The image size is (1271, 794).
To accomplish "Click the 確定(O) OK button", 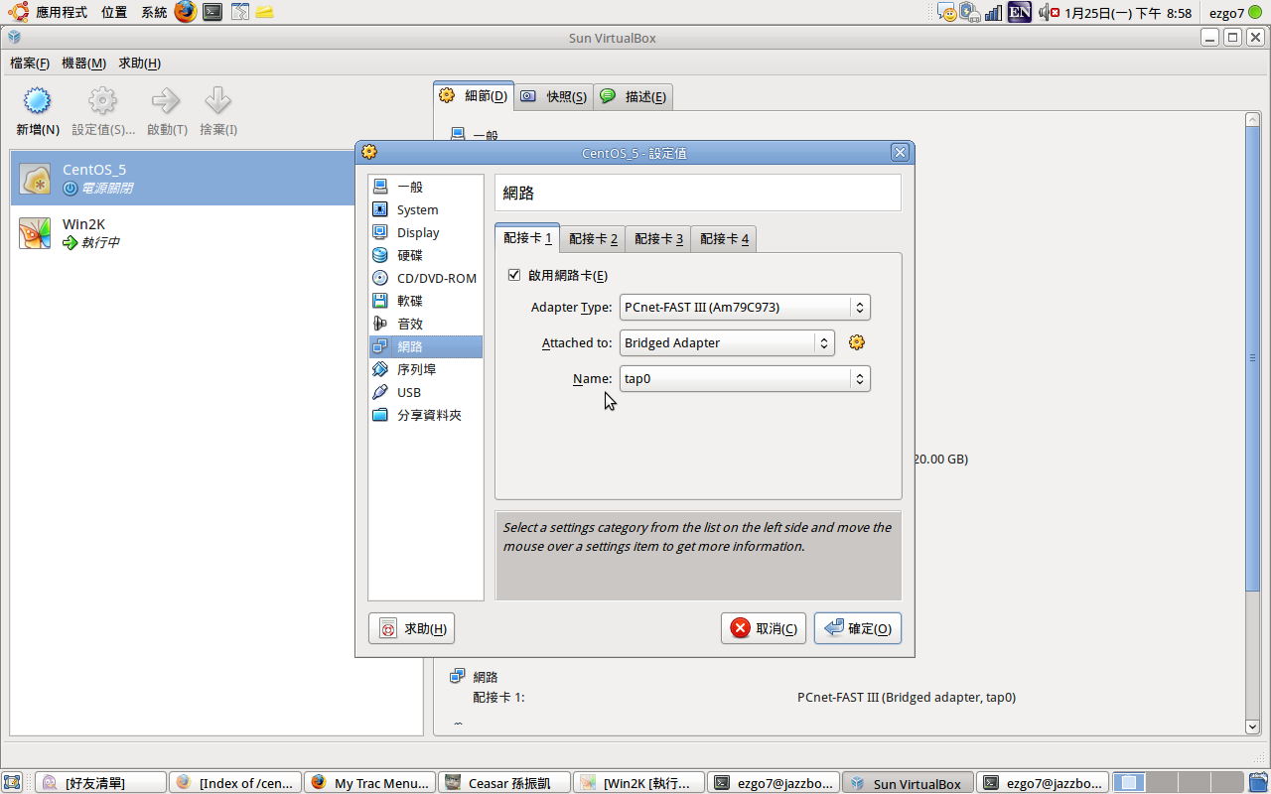I will (858, 628).
